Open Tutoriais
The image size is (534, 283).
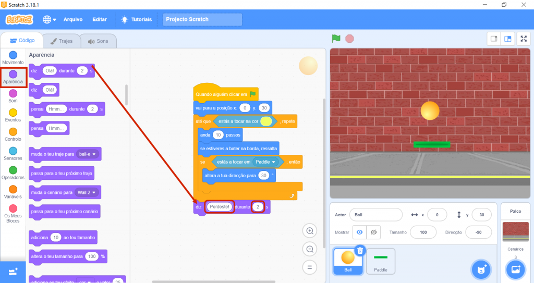[137, 19]
